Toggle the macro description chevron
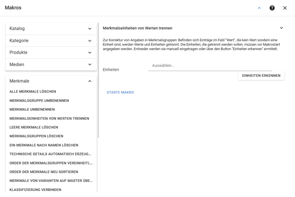 point(281,28)
